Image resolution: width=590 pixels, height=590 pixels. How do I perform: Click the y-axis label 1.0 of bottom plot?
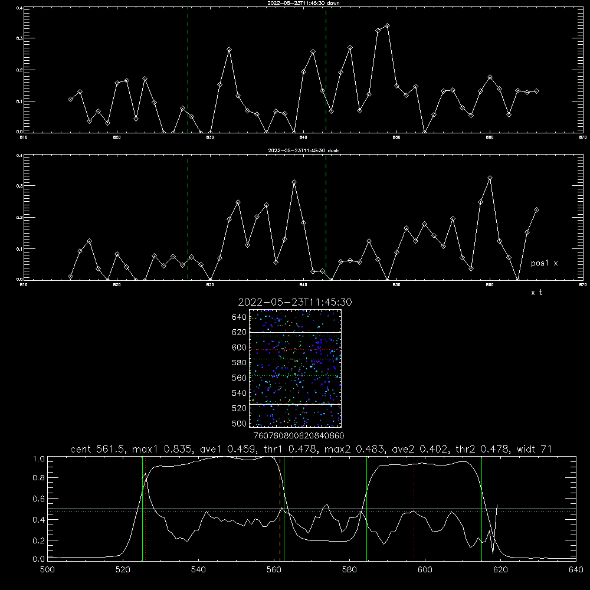39,459
